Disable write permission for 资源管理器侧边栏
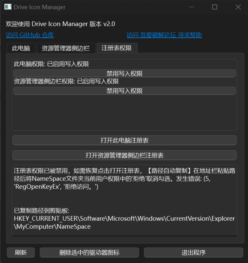 124,91
